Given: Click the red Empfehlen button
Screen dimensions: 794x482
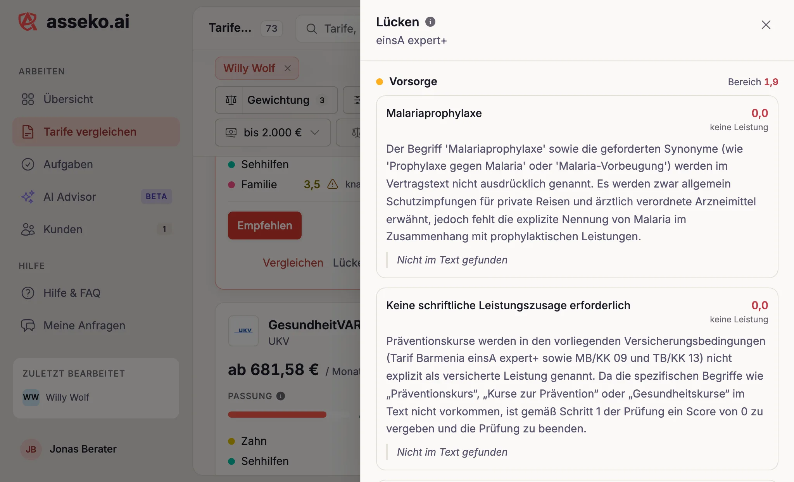Looking at the screenshot, I should tap(265, 226).
